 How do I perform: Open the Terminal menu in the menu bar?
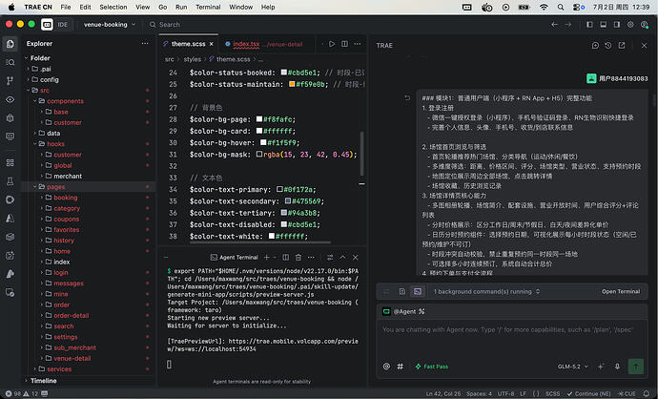208,7
